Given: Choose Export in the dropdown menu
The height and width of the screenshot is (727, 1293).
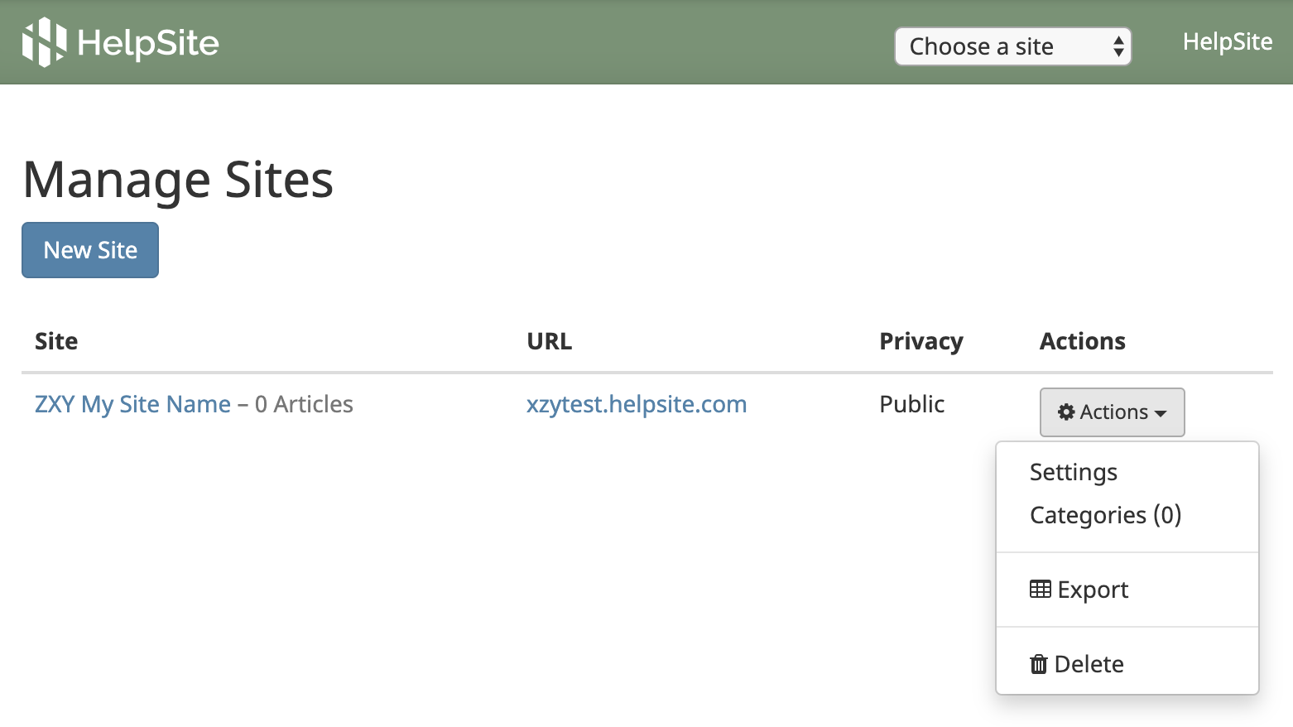Looking at the screenshot, I should point(1079,590).
